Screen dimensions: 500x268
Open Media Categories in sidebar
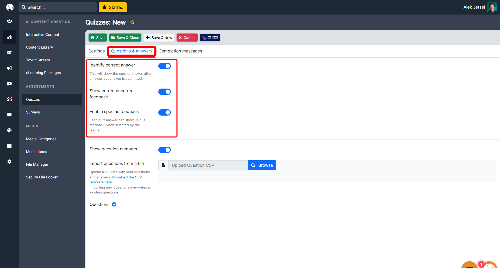point(41,139)
